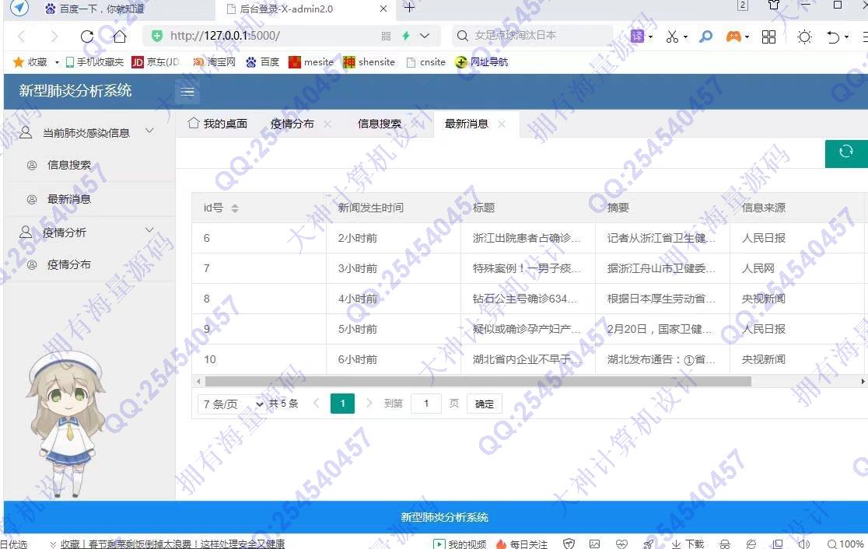This screenshot has height=549, width=868.
Task: Open the shensite bookmark
Action: coord(369,62)
